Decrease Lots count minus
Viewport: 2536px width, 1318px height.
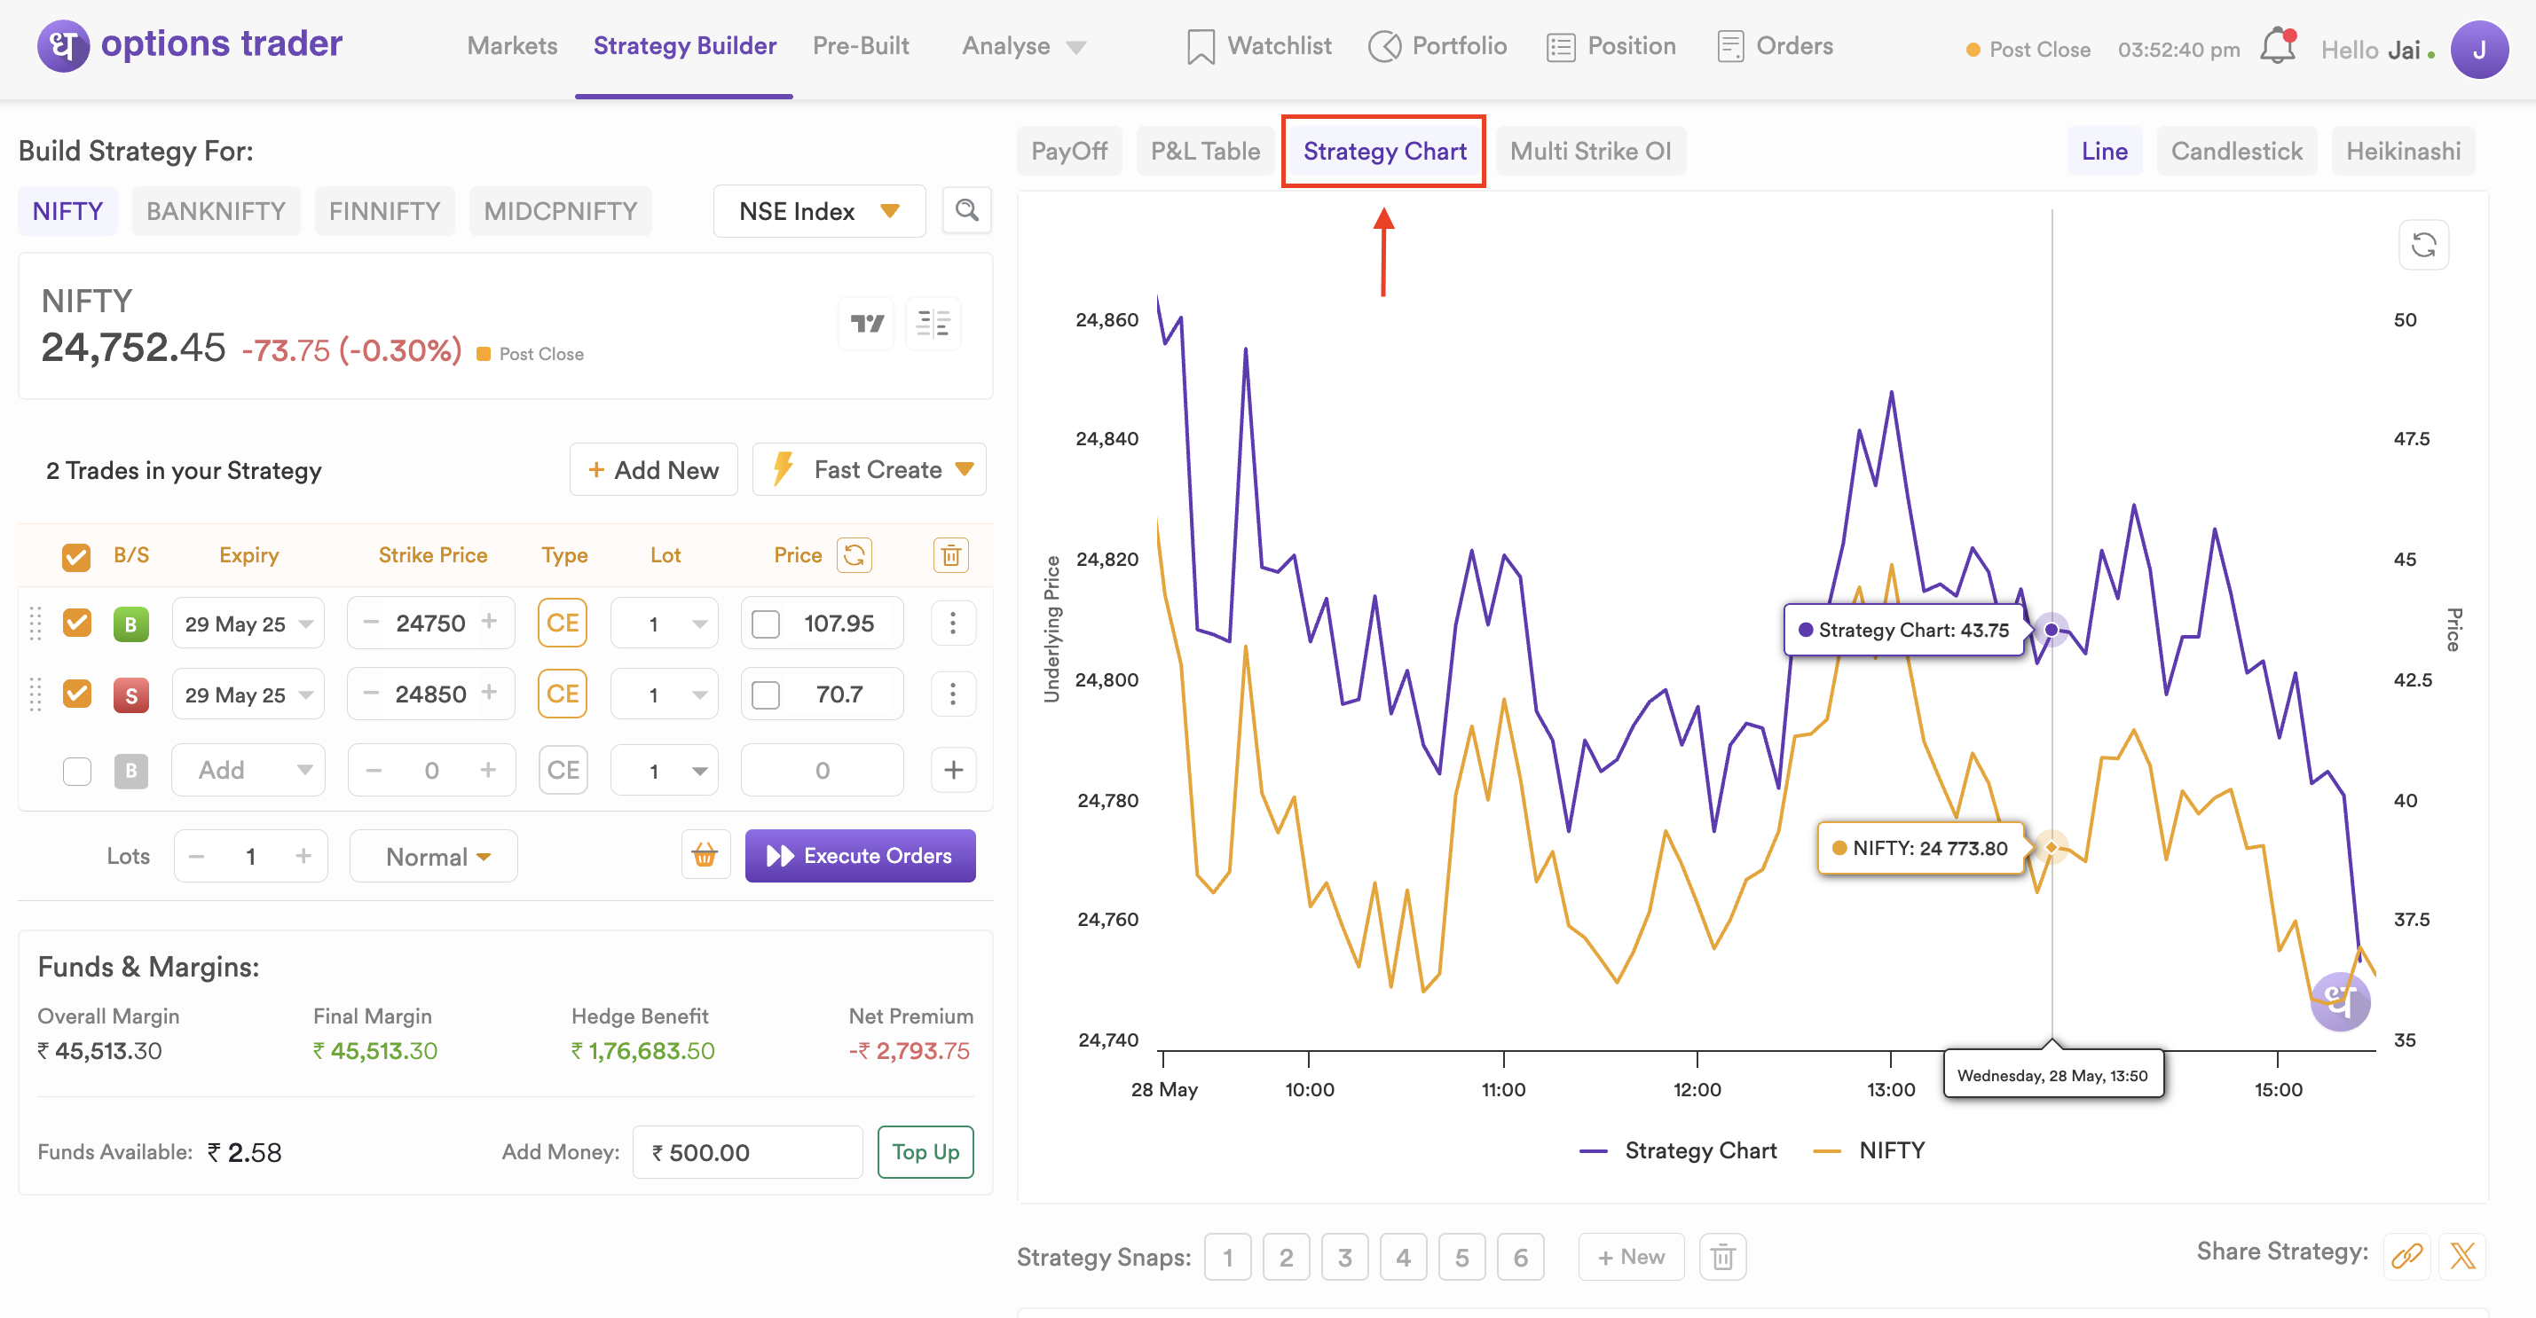(197, 857)
